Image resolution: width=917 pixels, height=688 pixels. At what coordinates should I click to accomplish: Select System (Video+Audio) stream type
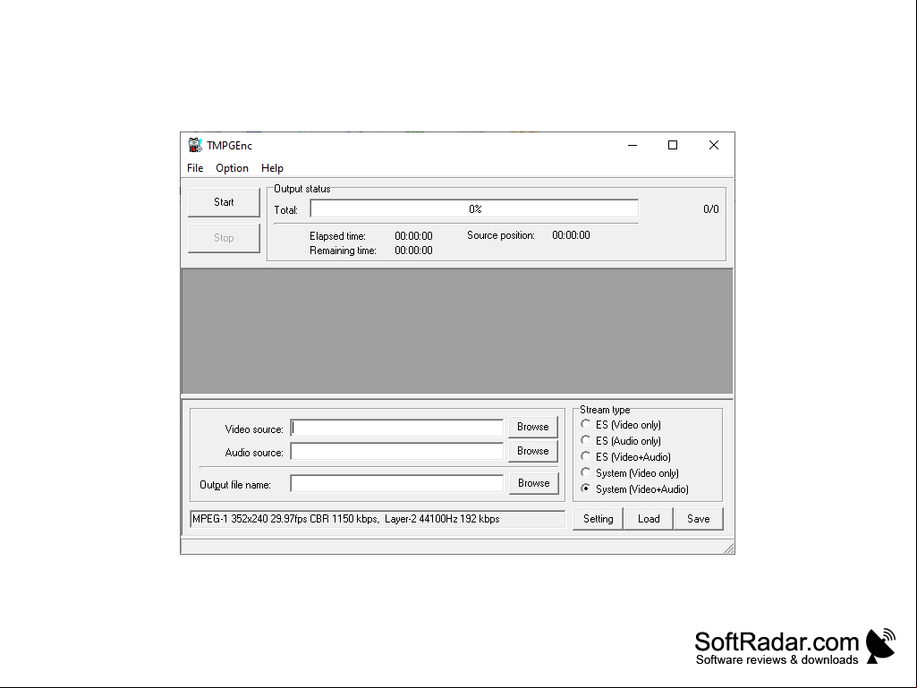coord(634,489)
